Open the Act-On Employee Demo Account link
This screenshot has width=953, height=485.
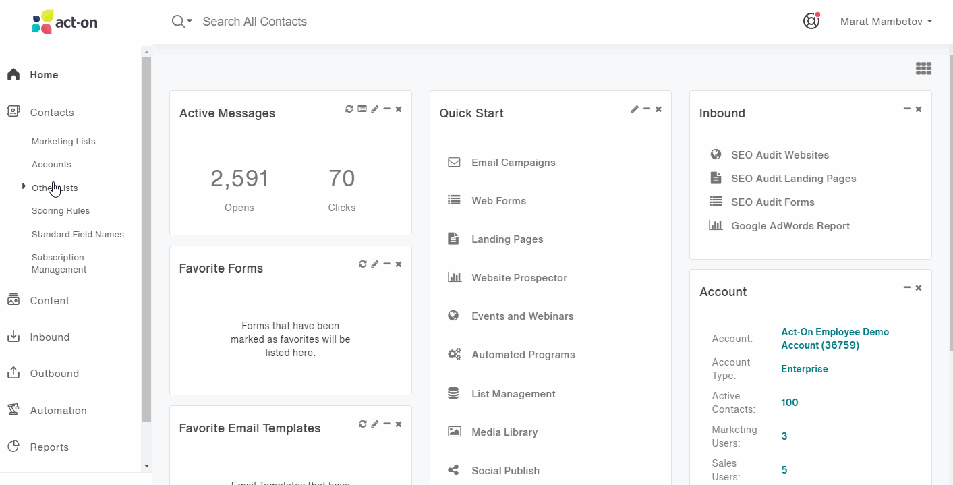835,338
